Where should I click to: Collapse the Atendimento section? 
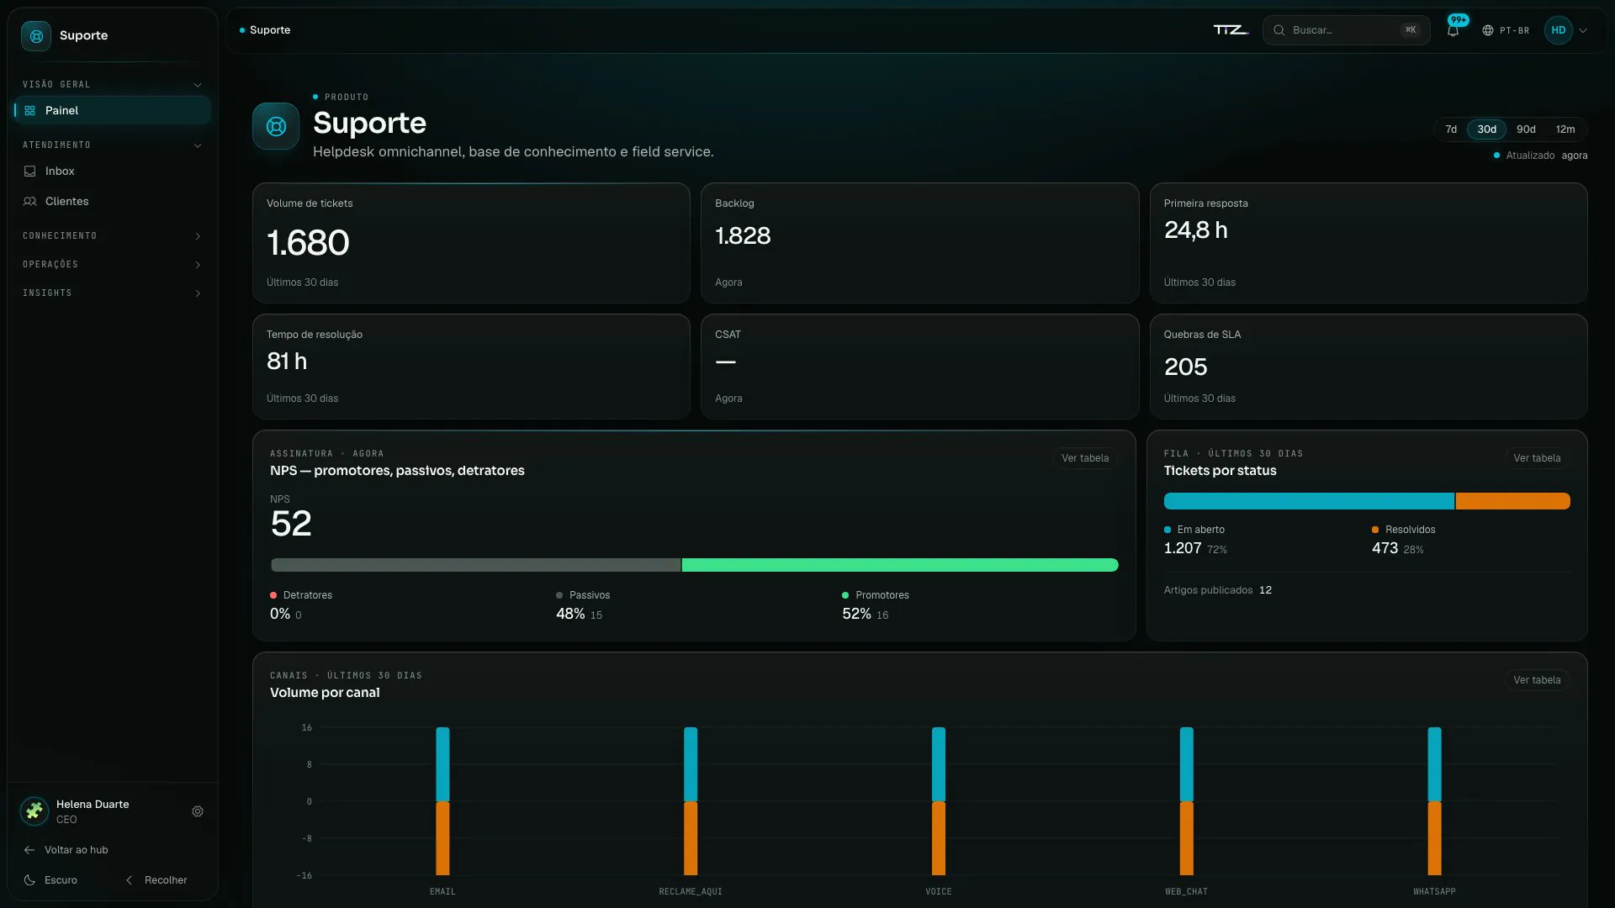click(112, 145)
